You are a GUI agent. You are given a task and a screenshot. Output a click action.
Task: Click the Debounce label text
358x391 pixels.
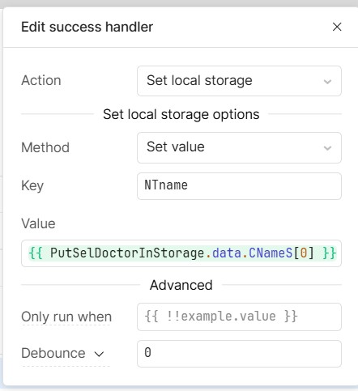[x=53, y=353]
